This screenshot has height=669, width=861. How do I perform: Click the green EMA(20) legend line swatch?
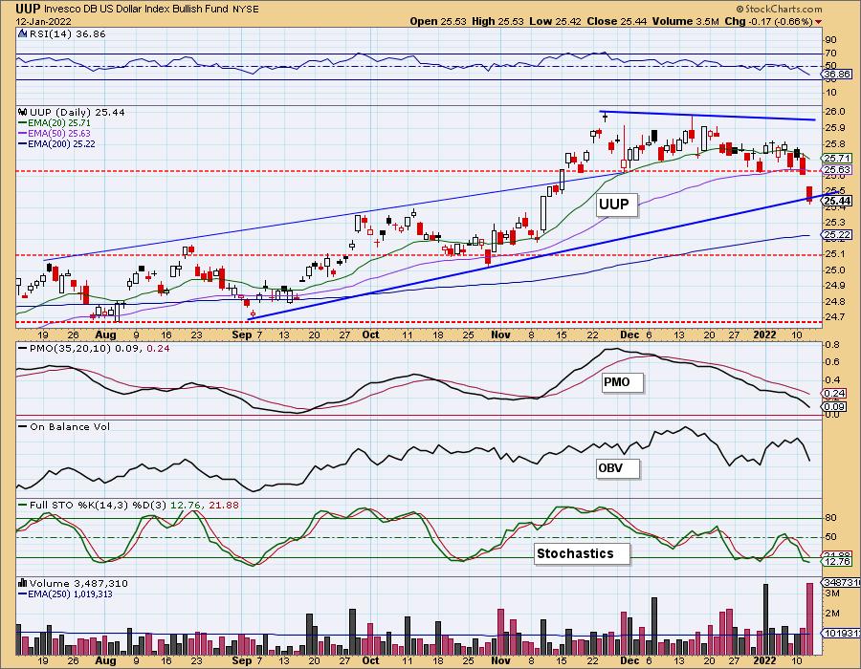tap(23, 123)
